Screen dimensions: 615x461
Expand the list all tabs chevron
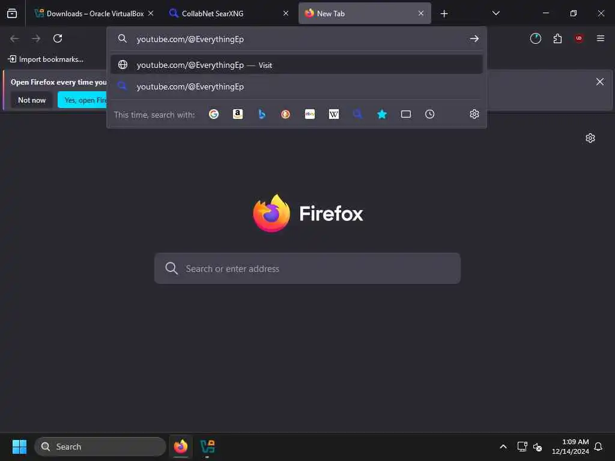click(x=495, y=13)
